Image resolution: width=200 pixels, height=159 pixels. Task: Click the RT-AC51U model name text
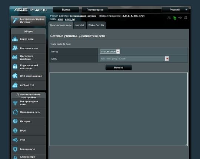(x=39, y=10)
